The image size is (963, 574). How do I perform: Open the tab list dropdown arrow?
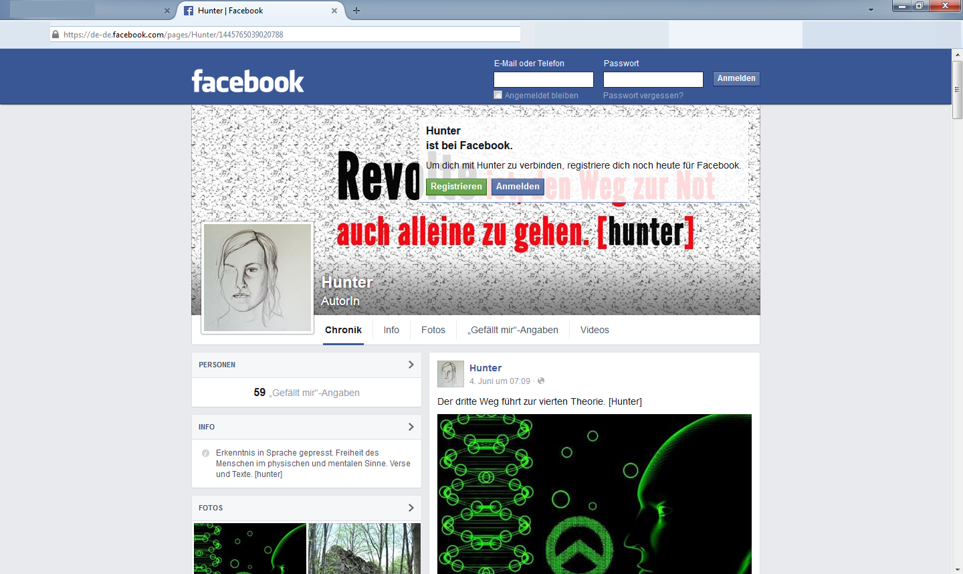coord(871,10)
